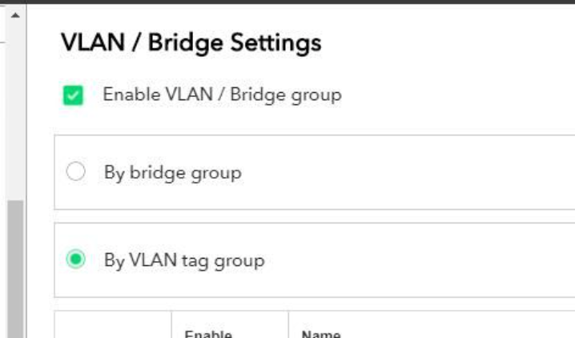Click blank space inside By VLAN tag group box
The width and height of the screenshot is (575, 338).
point(416,260)
